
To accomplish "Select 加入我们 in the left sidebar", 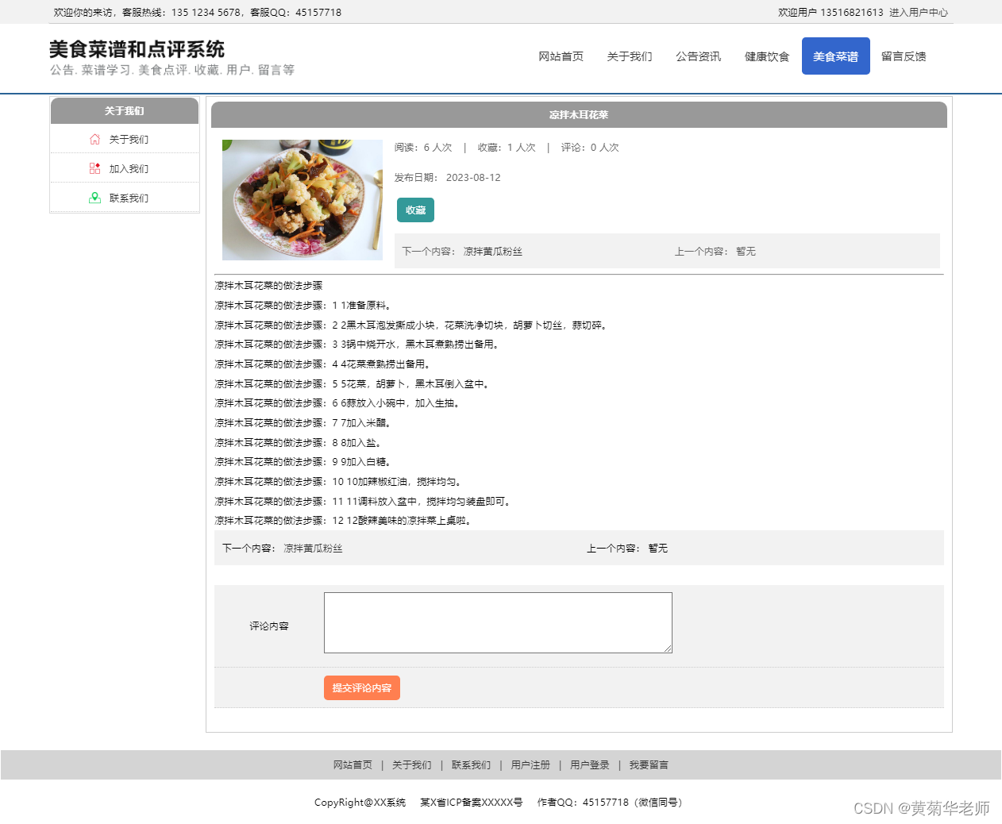I will point(127,167).
